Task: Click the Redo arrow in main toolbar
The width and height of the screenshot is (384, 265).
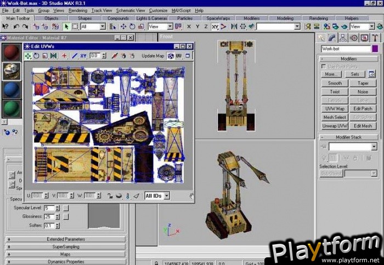Action: coord(25,26)
